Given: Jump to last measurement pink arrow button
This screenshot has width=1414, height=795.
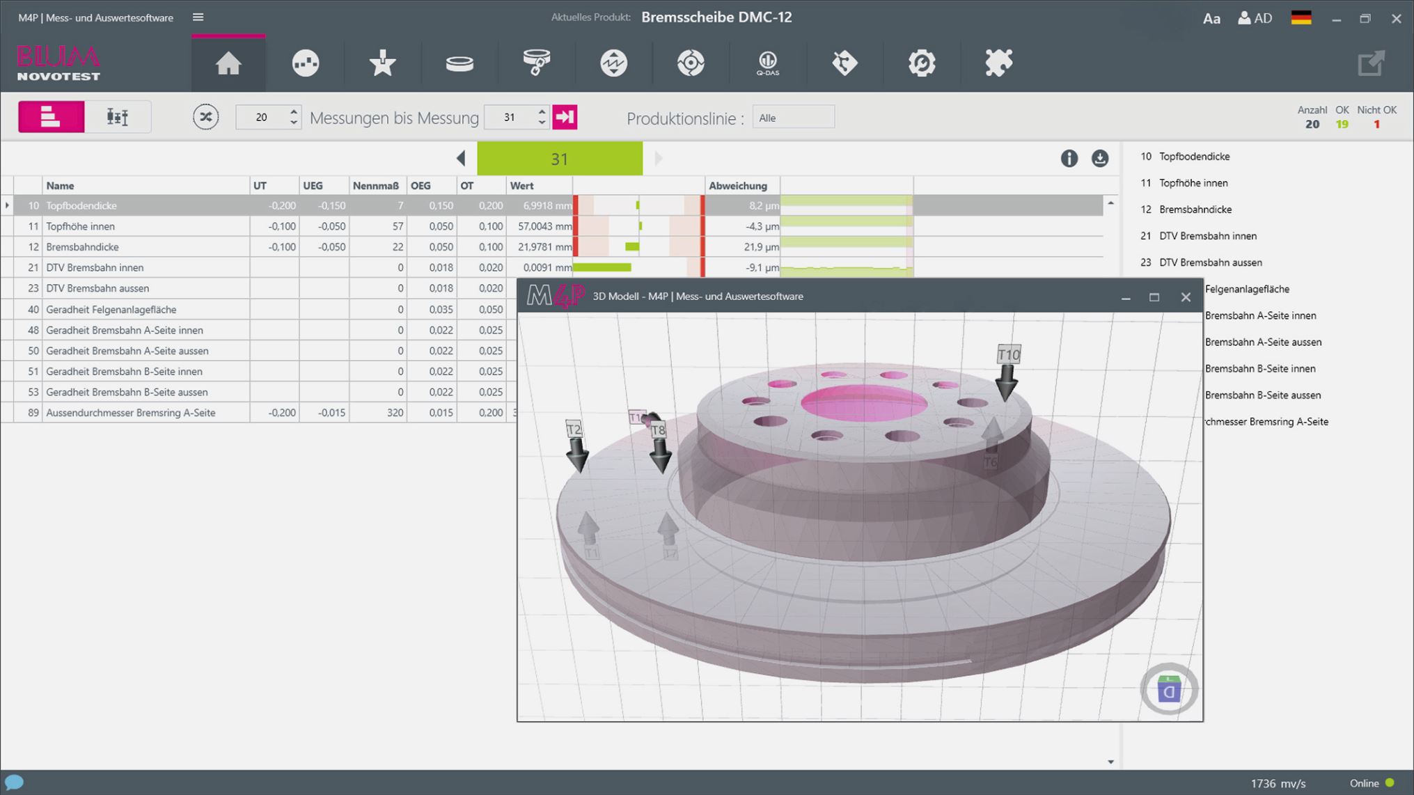Looking at the screenshot, I should pyautogui.click(x=565, y=117).
